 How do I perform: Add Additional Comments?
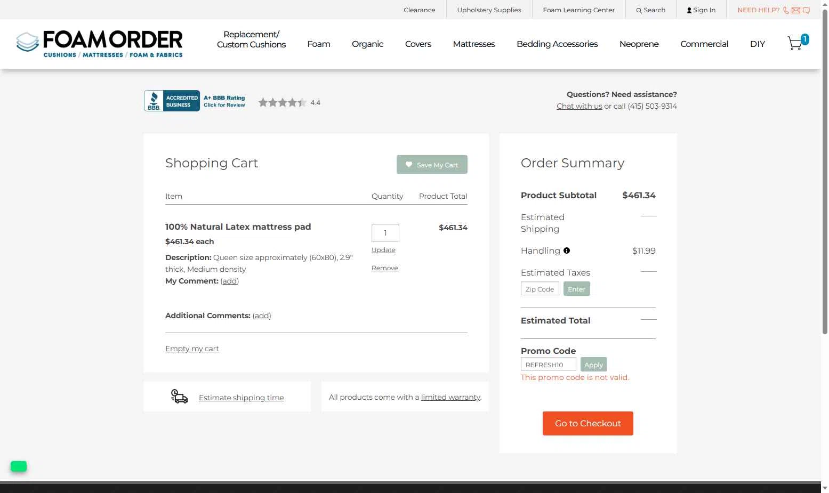262,316
